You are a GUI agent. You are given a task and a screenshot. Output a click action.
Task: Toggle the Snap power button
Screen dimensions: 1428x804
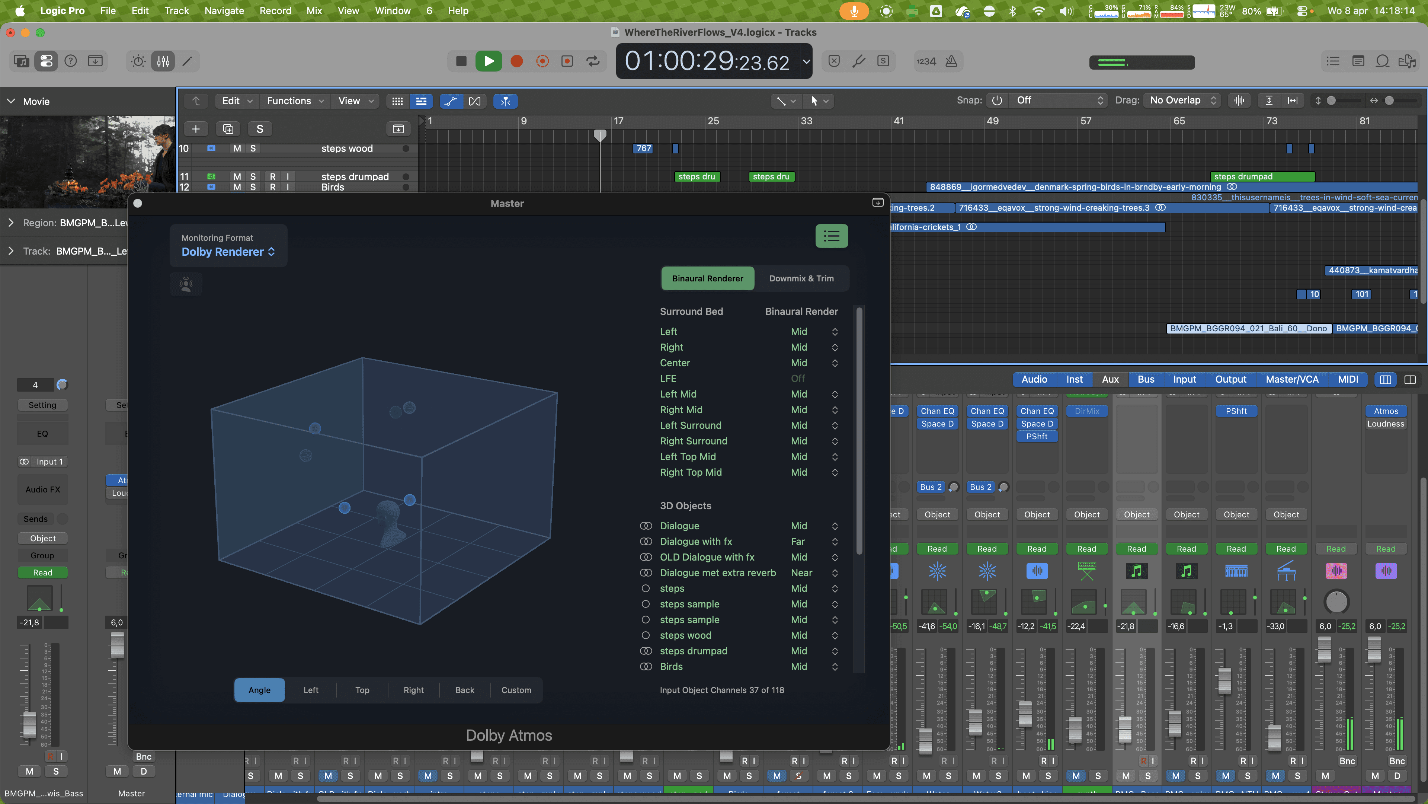(x=997, y=100)
